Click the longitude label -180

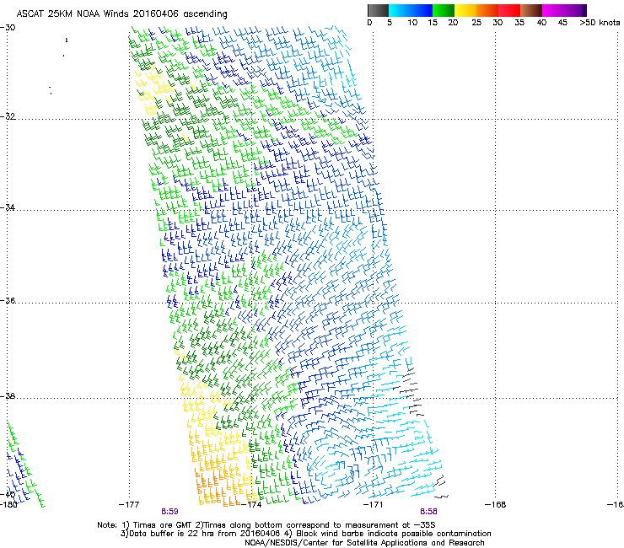click(x=8, y=505)
